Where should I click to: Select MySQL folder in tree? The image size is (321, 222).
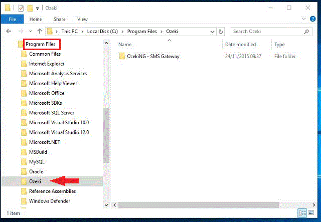[37, 162]
